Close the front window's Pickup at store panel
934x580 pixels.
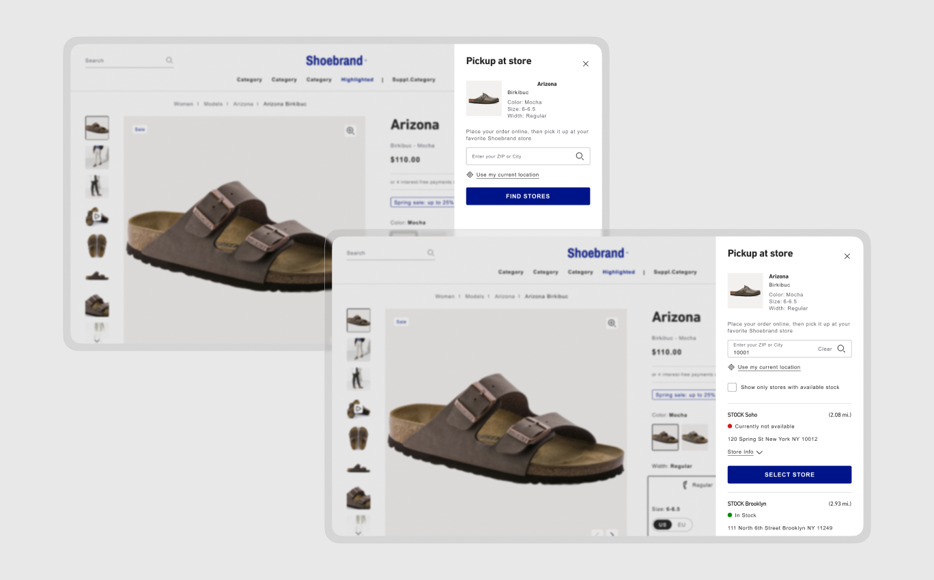(847, 257)
